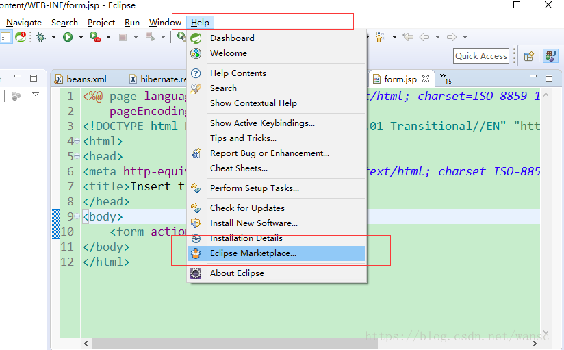
Task: Collapse the body fold marker on line 9
Action: click(x=77, y=216)
